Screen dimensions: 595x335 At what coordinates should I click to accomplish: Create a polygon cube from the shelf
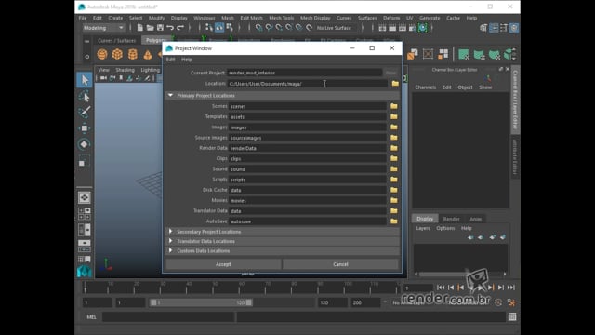click(x=117, y=54)
